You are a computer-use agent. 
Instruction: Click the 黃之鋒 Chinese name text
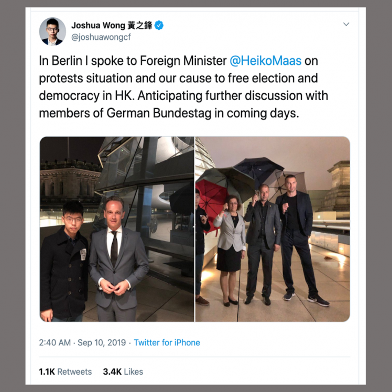click(x=139, y=25)
